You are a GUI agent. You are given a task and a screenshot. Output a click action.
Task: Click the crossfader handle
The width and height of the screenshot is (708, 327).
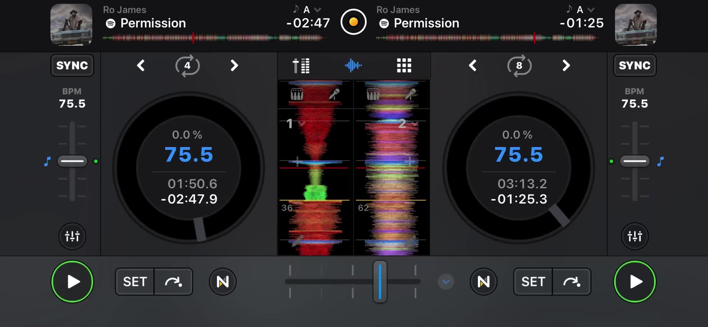pos(380,282)
